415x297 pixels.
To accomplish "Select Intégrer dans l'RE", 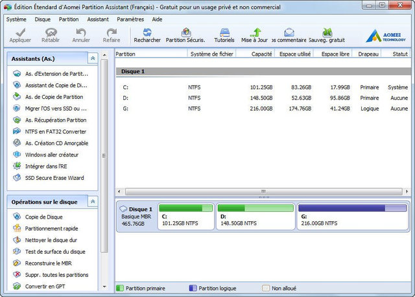I will (x=40, y=166).
